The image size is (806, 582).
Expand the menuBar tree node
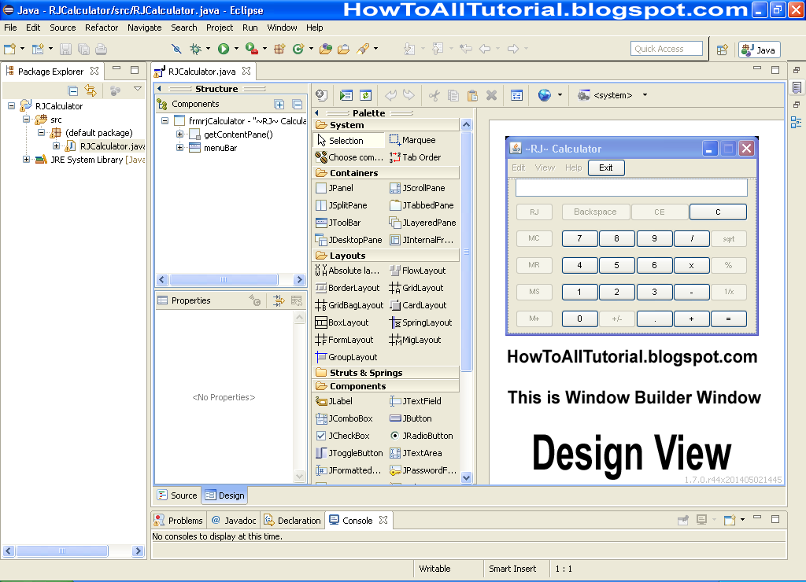(179, 147)
